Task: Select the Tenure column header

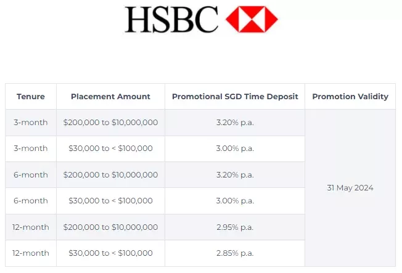Action: (31, 96)
